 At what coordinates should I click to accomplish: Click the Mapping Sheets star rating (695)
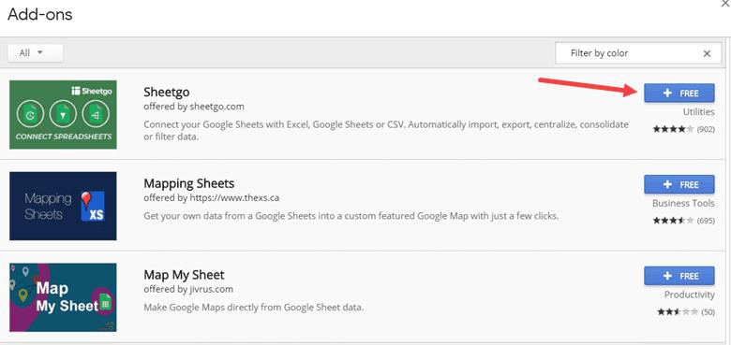683,221
